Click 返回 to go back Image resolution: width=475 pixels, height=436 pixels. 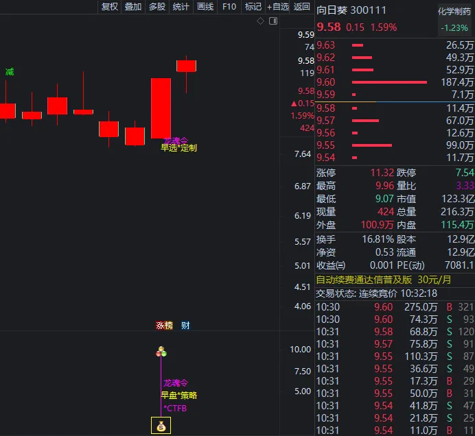point(301,7)
